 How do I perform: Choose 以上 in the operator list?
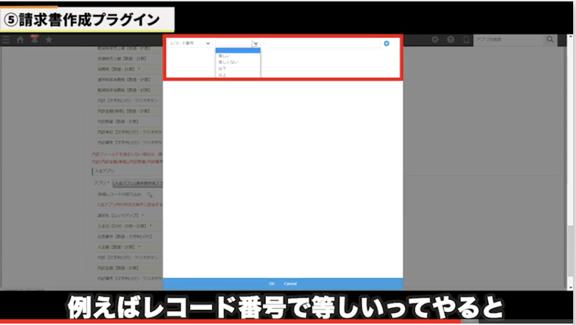222,74
